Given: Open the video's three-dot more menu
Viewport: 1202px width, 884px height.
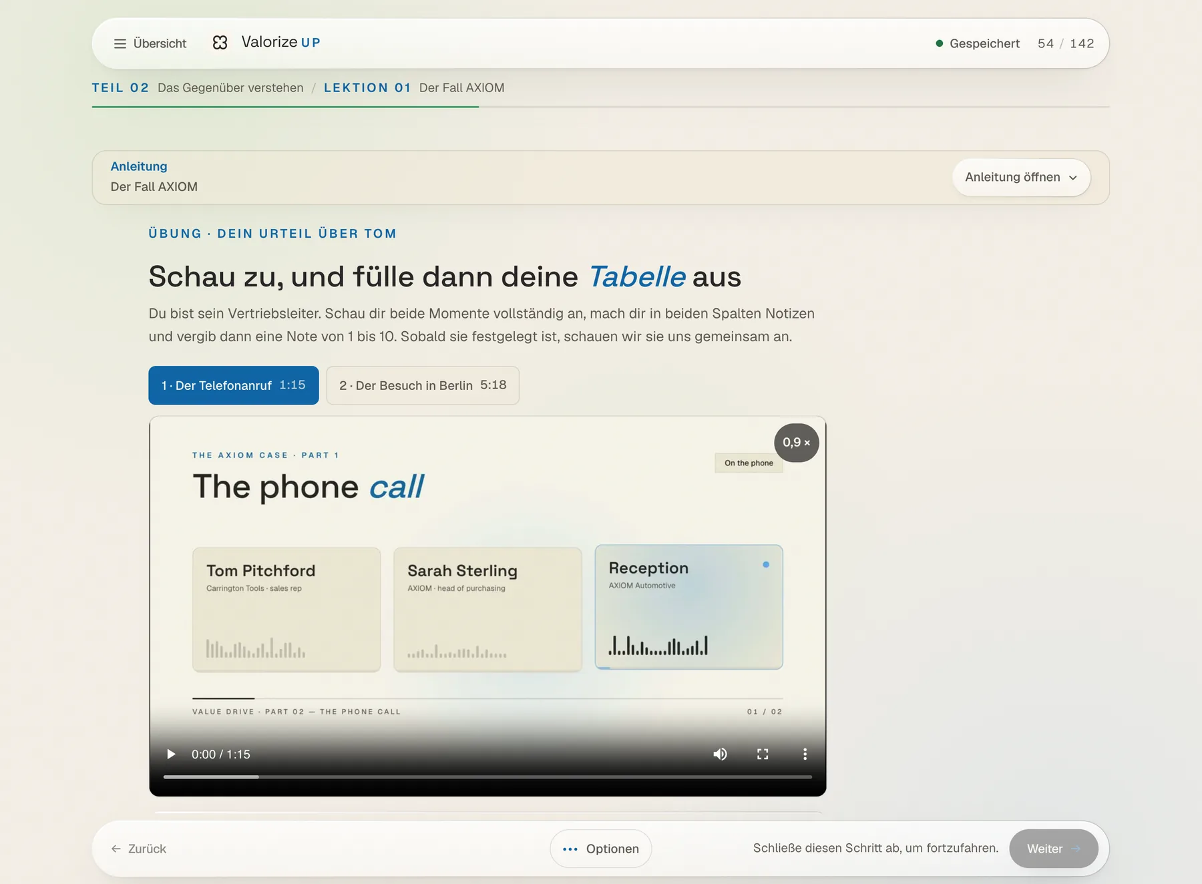Looking at the screenshot, I should (805, 754).
